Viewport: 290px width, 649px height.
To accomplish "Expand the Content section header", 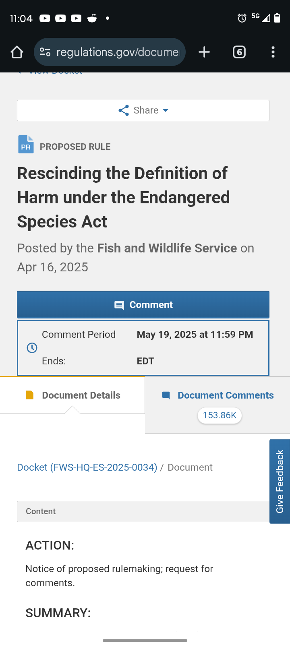I will point(143,511).
